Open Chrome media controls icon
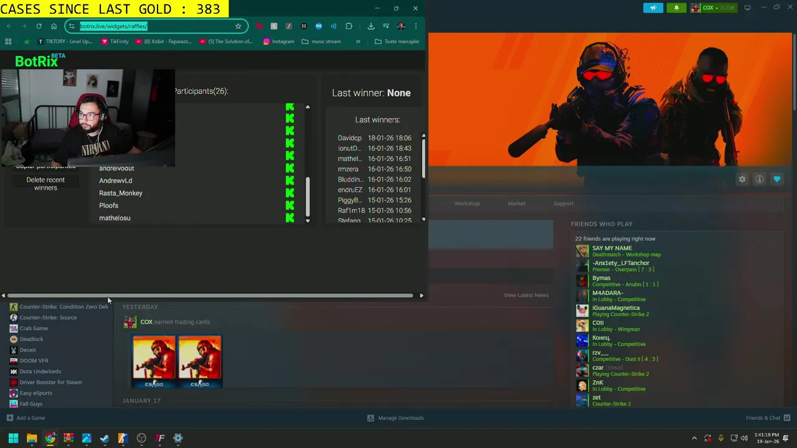 (x=386, y=26)
